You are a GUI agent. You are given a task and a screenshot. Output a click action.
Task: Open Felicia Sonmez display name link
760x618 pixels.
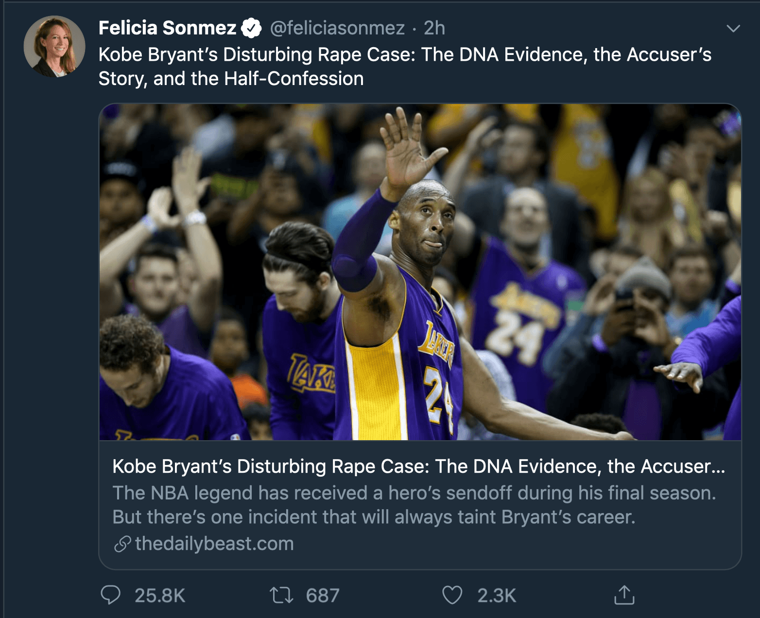(167, 28)
